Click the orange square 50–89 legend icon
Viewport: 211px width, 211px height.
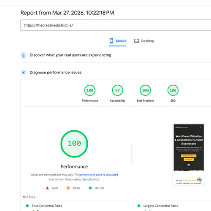tap(68, 188)
